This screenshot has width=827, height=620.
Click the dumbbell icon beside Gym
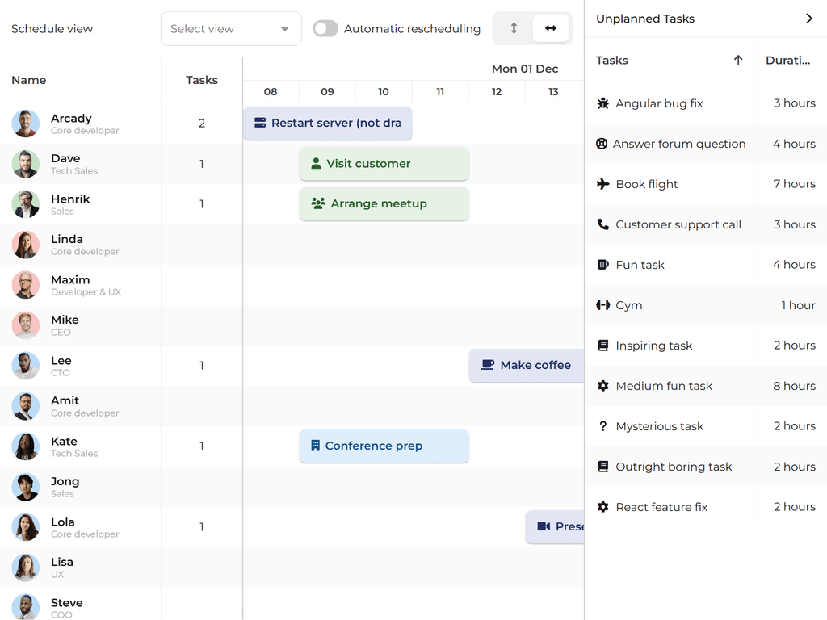(x=602, y=305)
